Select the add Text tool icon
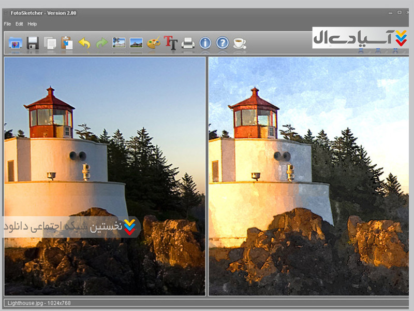Viewport: 414px width, 311px height. coord(171,43)
